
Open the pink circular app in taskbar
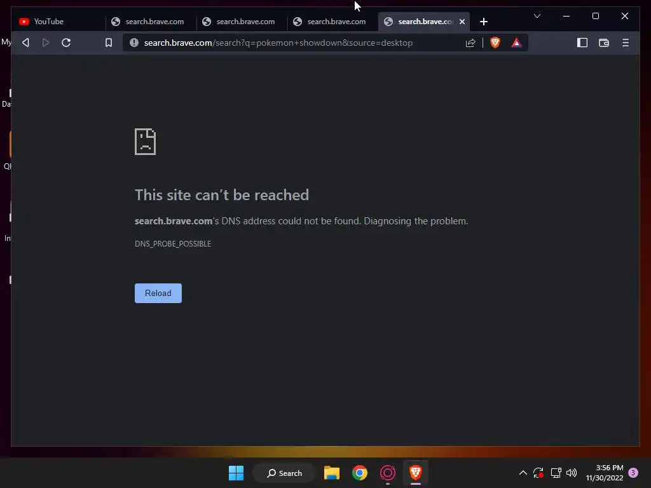(x=388, y=473)
